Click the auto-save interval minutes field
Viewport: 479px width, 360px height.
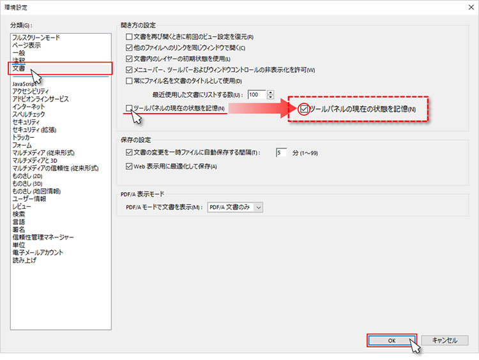point(282,153)
